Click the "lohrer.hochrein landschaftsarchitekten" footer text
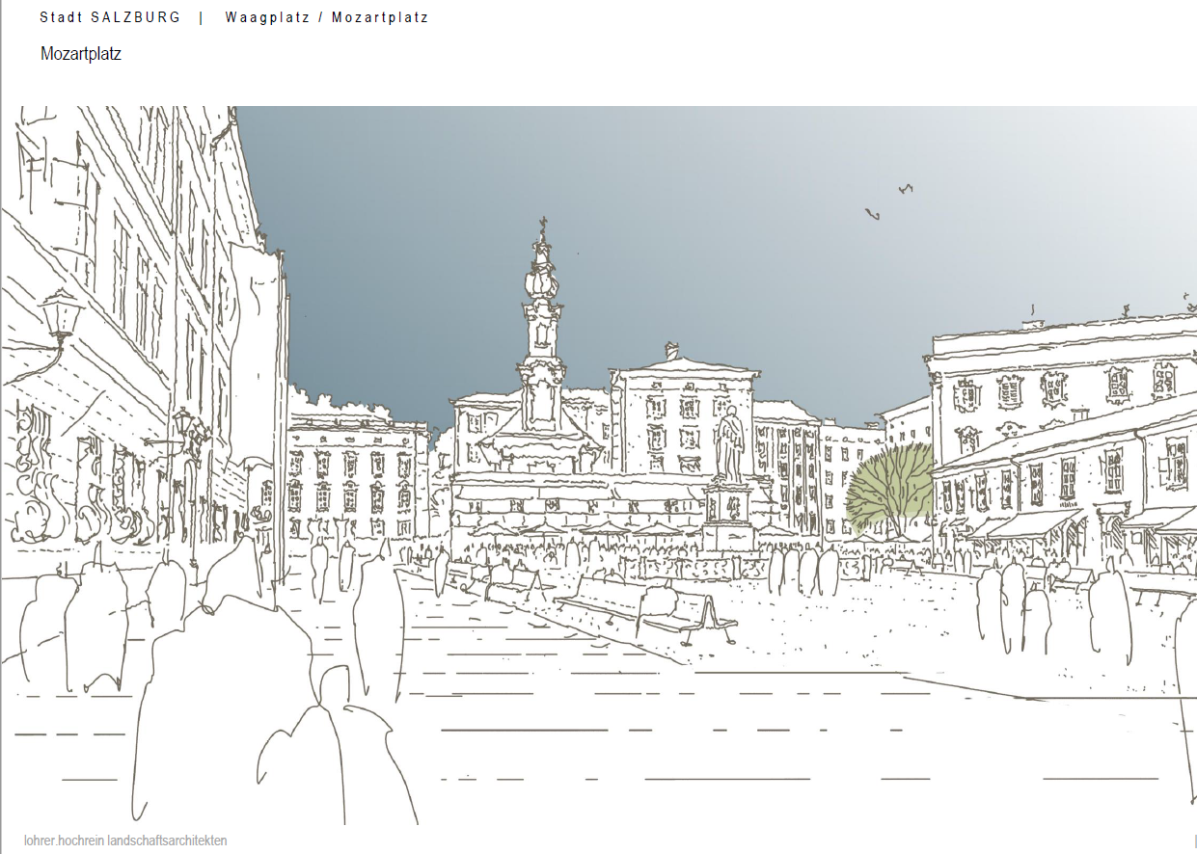This screenshot has height=854, width=1197. pos(125,841)
